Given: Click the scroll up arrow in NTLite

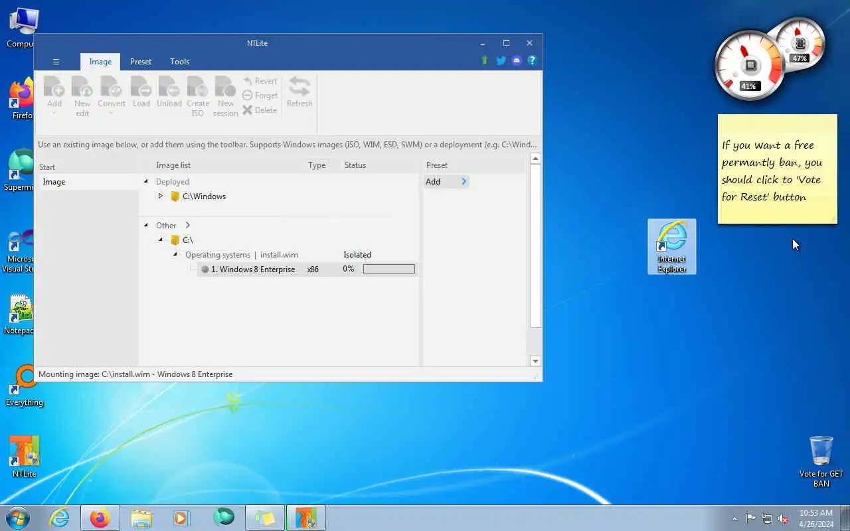Looking at the screenshot, I should coord(535,159).
